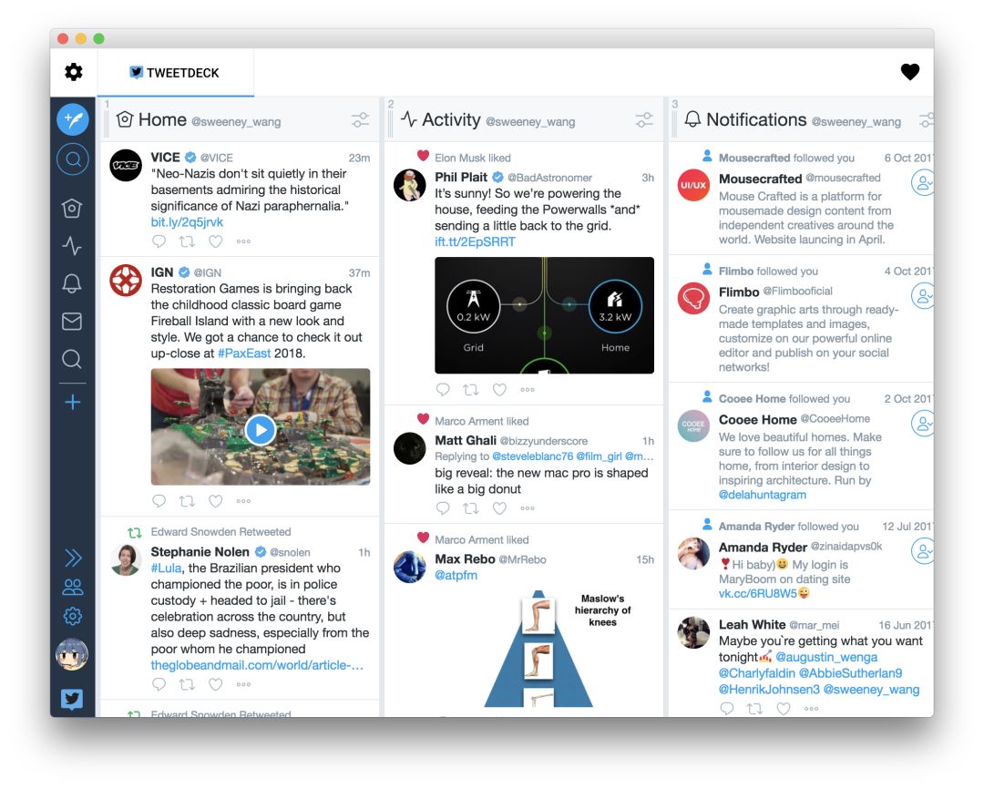The width and height of the screenshot is (984, 789).
Task: Like the Phil Plait tweet
Action: click(x=499, y=390)
